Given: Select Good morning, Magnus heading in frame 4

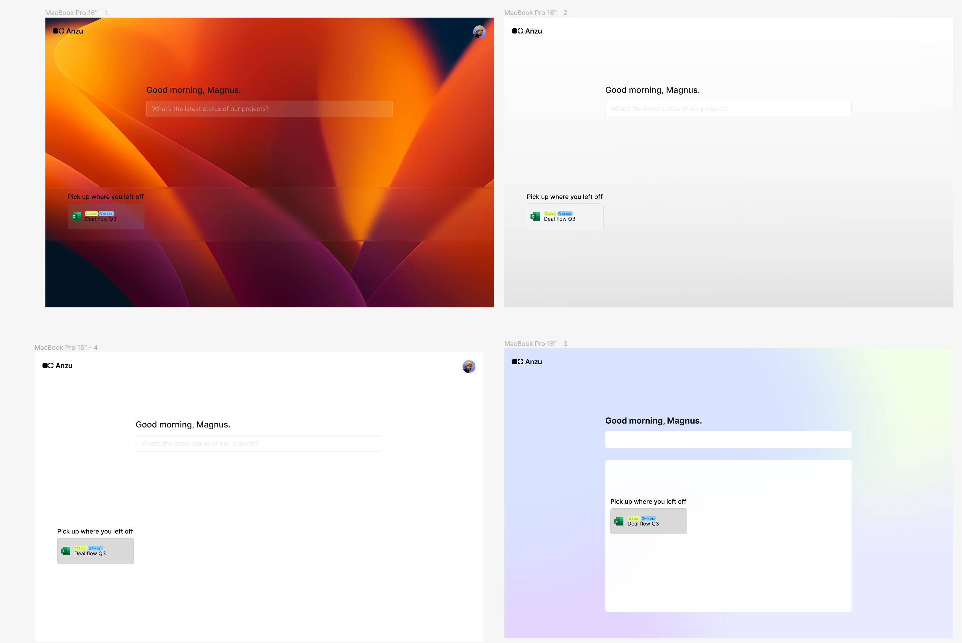Looking at the screenshot, I should [x=183, y=425].
